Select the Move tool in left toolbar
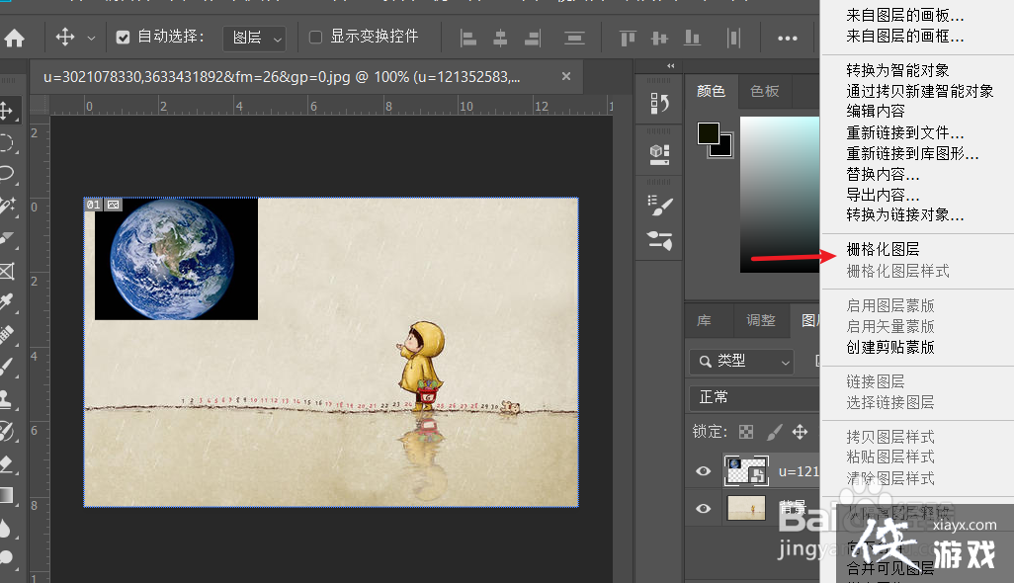The width and height of the screenshot is (1014, 583). [8, 111]
